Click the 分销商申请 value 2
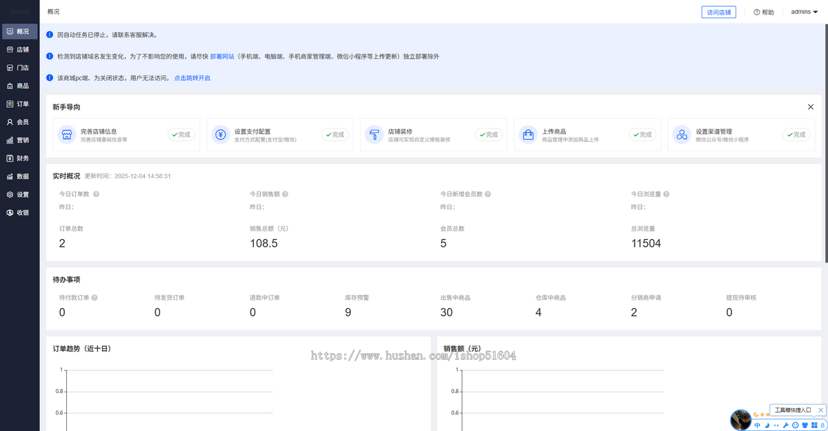This screenshot has height=431, width=828. (x=634, y=312)
